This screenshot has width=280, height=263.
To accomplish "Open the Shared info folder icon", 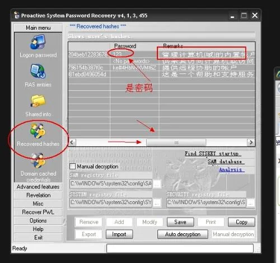I will [38, 101].
